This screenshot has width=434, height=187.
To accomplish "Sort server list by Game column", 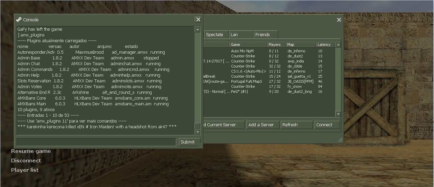I will coord(248,45).
